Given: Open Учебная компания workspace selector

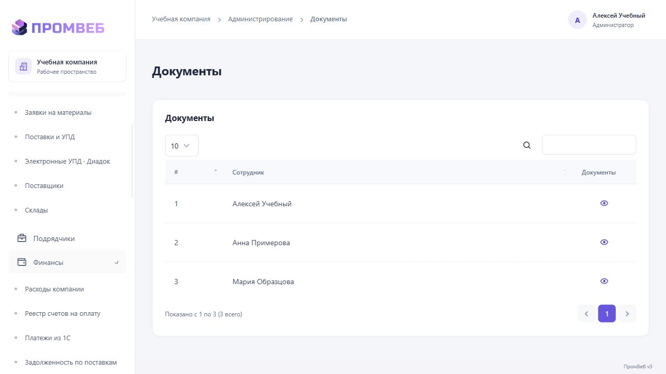Looking at the screenshot, I should pyautogui.click(x=67, y=66).
